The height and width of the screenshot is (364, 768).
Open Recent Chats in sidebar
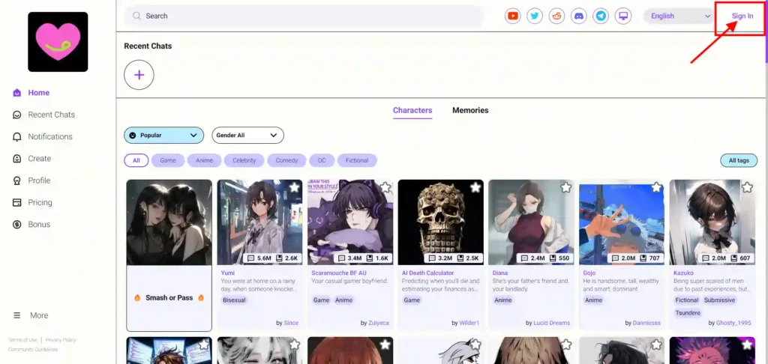(43, 115)
